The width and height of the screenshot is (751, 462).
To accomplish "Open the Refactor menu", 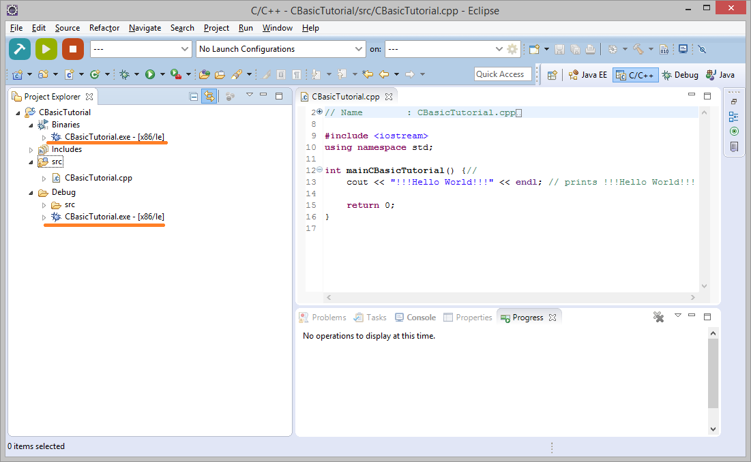I will (x=104, y=28).
